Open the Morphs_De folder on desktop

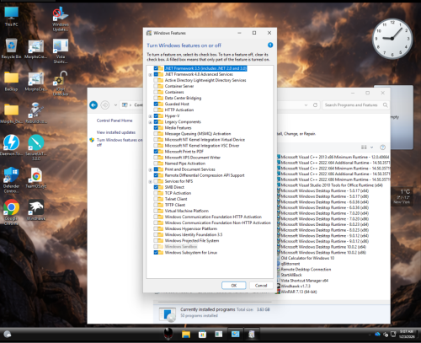coord(11,113)
